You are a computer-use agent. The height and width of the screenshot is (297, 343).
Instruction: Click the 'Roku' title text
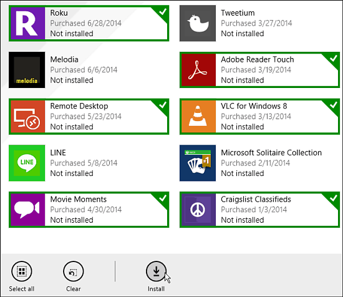click(59, 13)
